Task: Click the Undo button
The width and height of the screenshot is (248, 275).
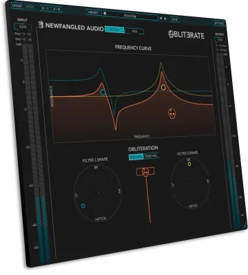Action: pos(17,5)
